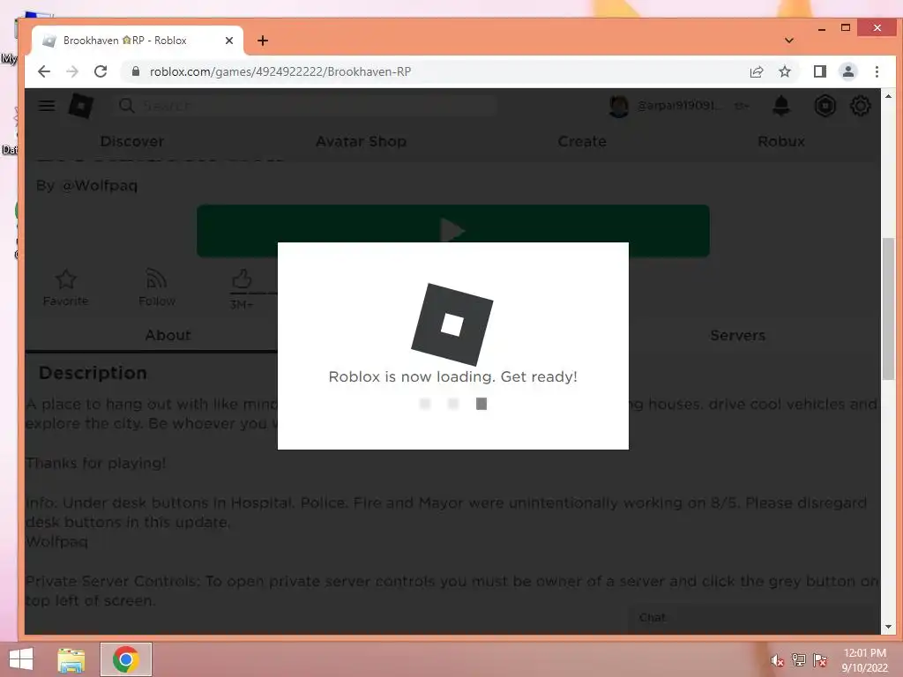Open Roblox settings gear
This screenshot has width=903, height=677.
coord(861,106)
